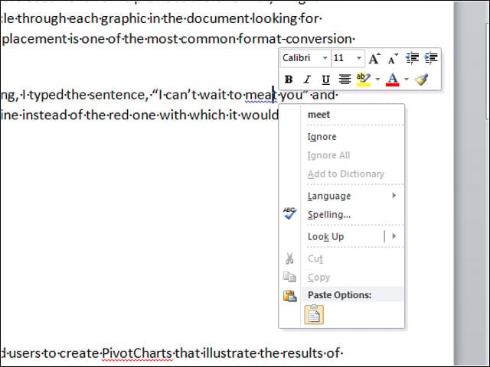Click the Spelling ABC checkmark icon
490x367 pixels.
click(x=289, y=213)
